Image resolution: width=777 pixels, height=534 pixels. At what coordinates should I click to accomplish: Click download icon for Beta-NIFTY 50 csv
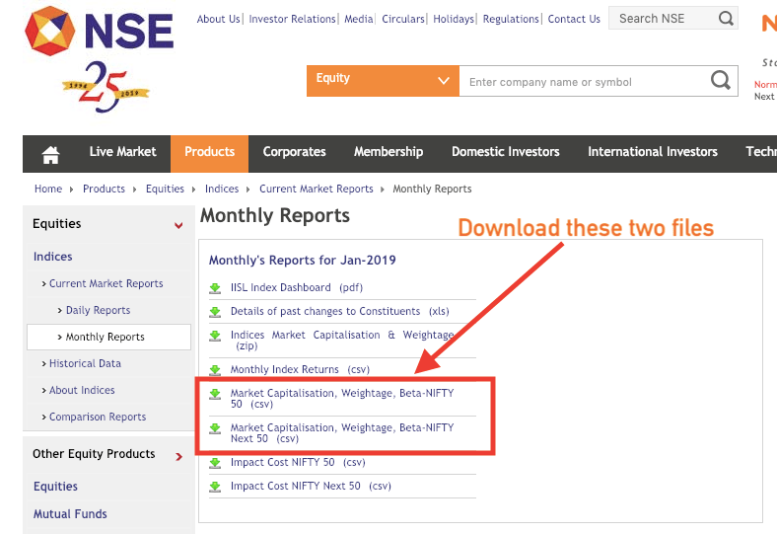[x=215, y=394]
